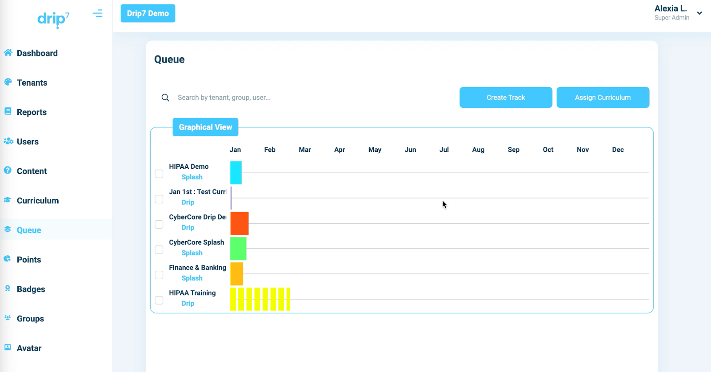Click the Alexia L. user name
This screenshot has width=711, height=372.
pos(671,8)
